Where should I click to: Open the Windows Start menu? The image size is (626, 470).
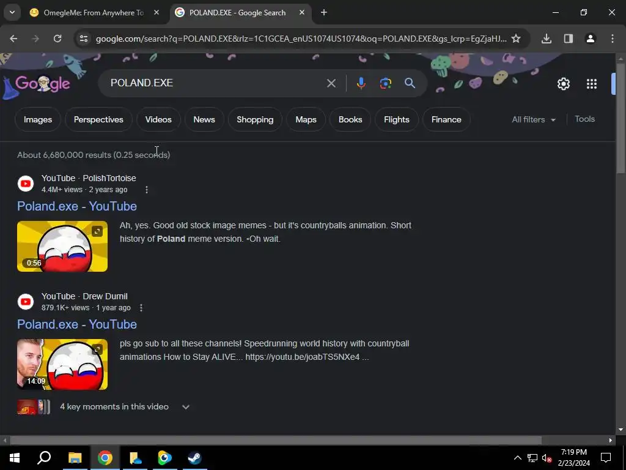coord(15,458)
